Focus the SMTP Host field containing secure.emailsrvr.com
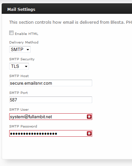Viewport: 132px width, 166px height. (51, 83)
